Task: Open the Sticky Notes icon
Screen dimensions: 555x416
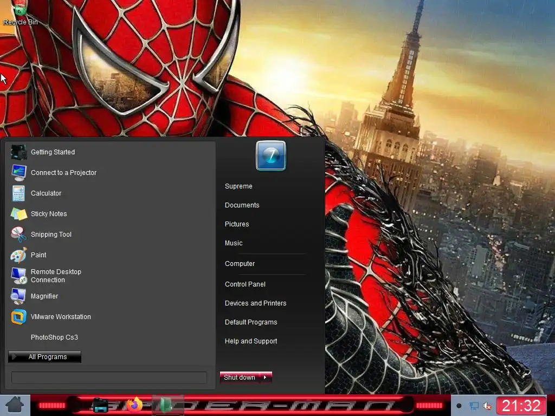Action: pyautogui.click(x=18, y=213)
